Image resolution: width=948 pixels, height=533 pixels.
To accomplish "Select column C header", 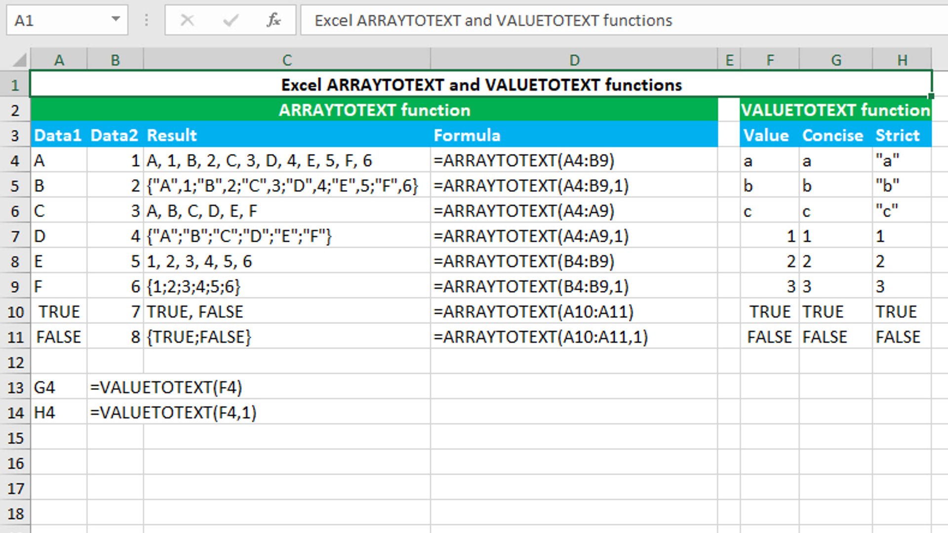I will point(287,60).
